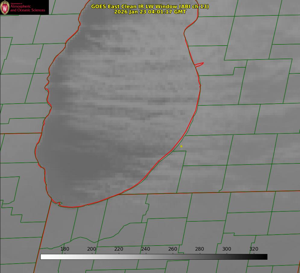300x273 pixels.
Task: Click the small hook outline at the lake's south tip
Action: [x=60, y=204]
